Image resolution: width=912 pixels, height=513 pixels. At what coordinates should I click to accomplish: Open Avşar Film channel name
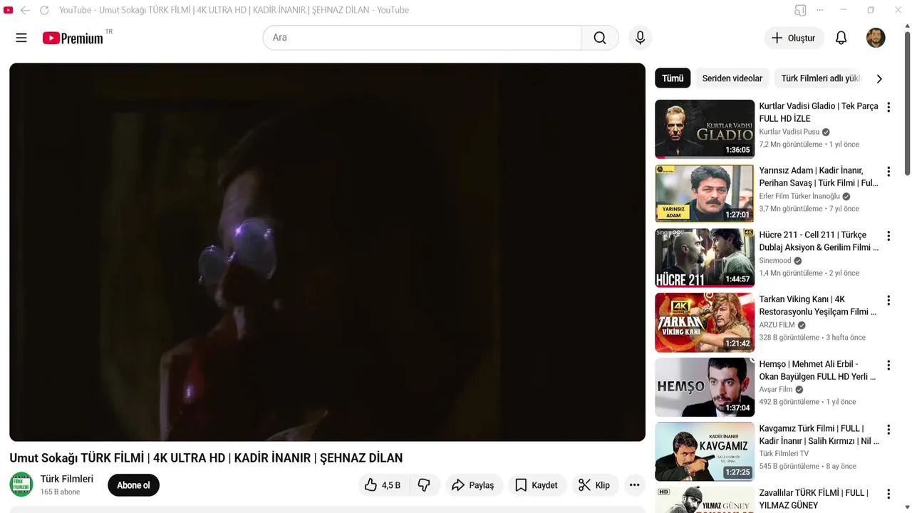click(x=776, y=390)
